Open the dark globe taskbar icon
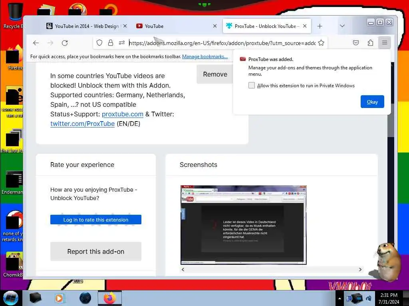Image resolution: width=409 pixels, height=306 pixels. (x=85, y=298)
